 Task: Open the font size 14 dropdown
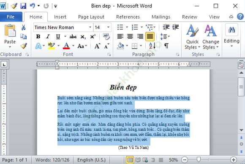pyautogui.click(x=108, y=27)
